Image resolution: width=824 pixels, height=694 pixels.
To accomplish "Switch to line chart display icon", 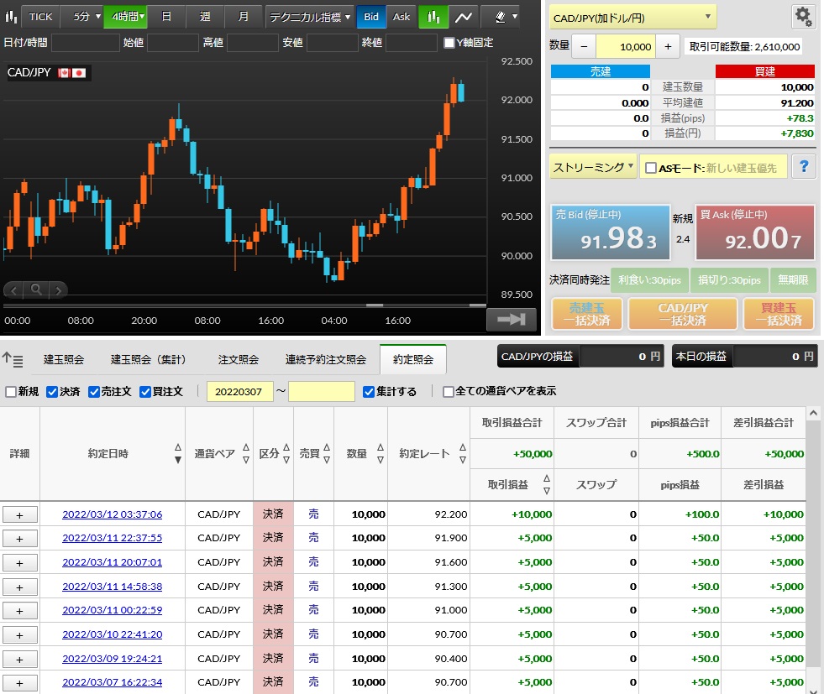I will pos(463,17).
